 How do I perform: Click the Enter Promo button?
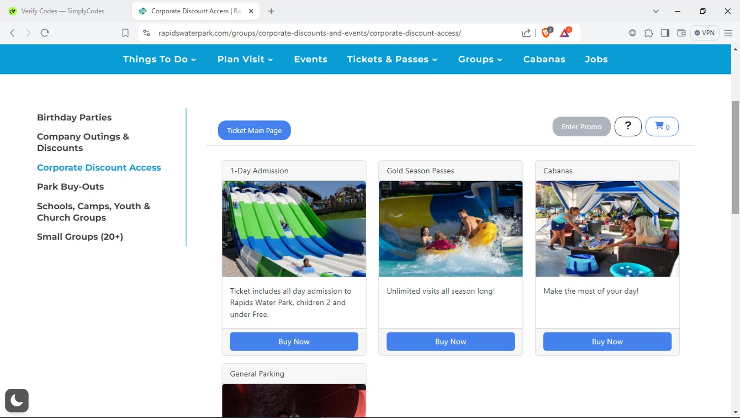(582, 127)
